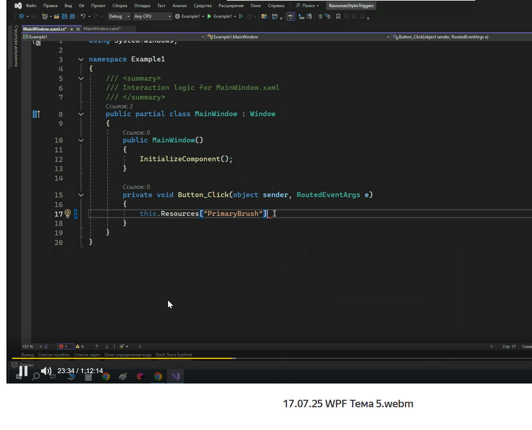Image resolution: width=532 pixels, height=430 pixels.
Task: Click the redo arrow icon
Action: click(x=96, y=16)
